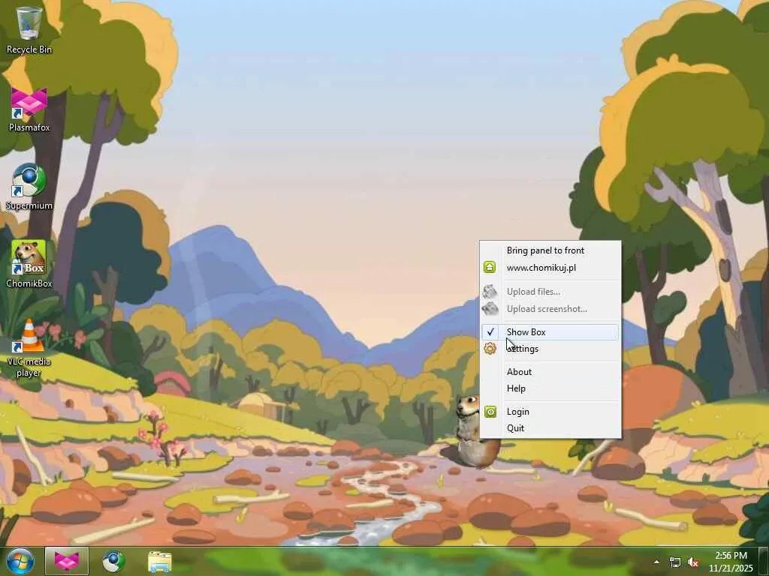
Task: Select the Plasmafox desktop shortcut
Action: click(29, 109)
